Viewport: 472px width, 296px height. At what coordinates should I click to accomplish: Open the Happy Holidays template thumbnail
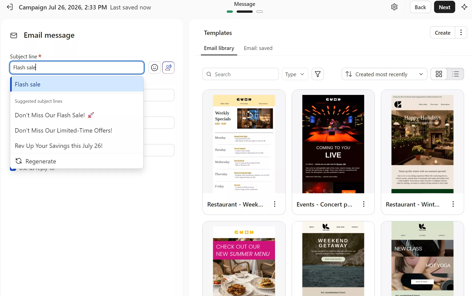point(422,144)
